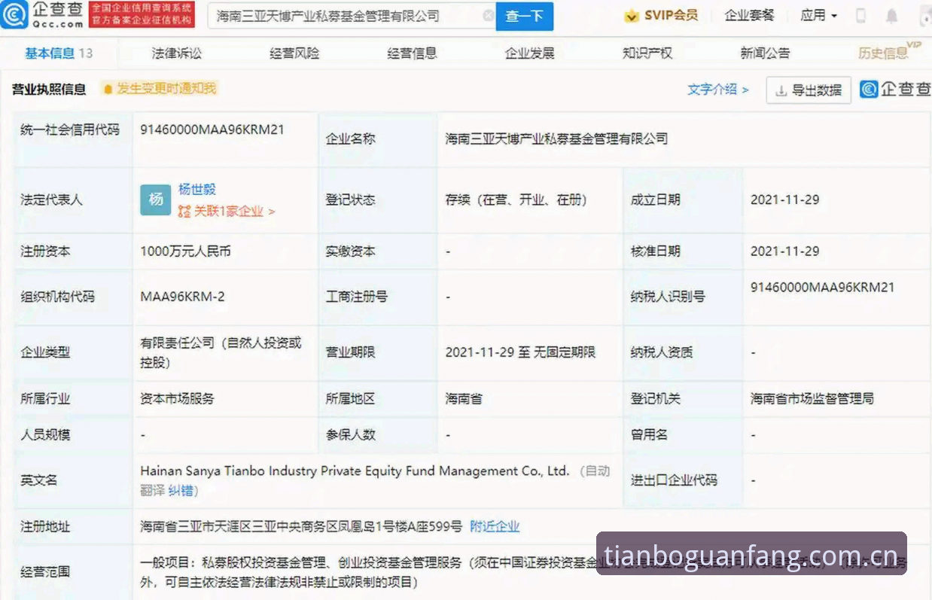Click the Qcc.com logo icon

14,15
